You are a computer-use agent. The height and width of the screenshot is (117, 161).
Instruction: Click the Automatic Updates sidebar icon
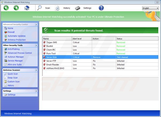pos(6,36)
